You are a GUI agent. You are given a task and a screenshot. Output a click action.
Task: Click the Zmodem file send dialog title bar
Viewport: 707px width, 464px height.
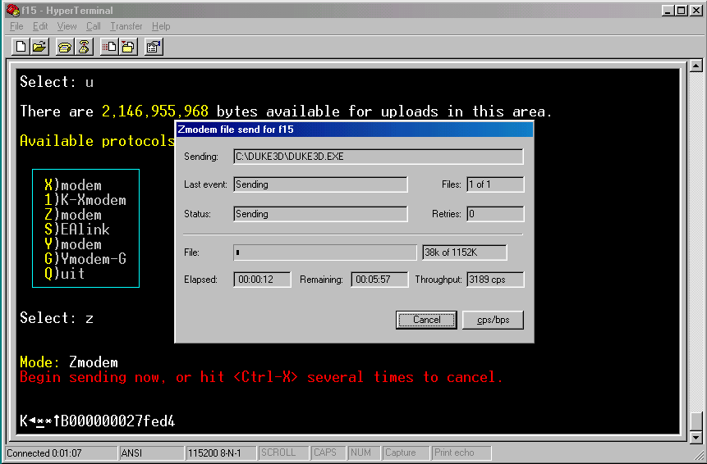click(x=354, y=130)
